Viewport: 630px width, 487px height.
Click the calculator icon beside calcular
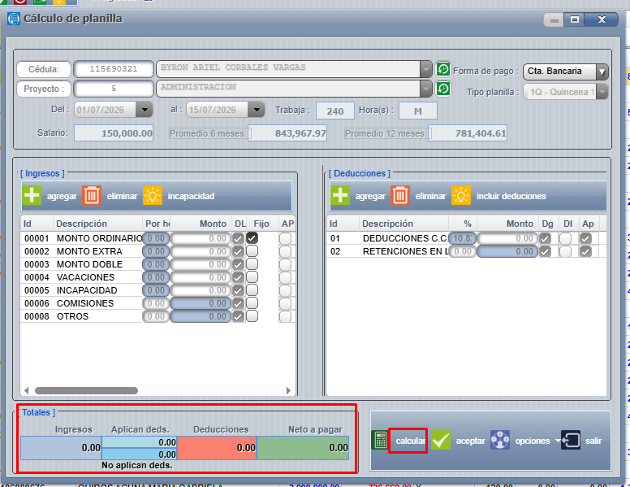(380, 441)
